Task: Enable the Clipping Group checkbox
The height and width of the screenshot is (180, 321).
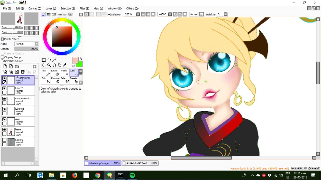Action: (x=2, y=57)
